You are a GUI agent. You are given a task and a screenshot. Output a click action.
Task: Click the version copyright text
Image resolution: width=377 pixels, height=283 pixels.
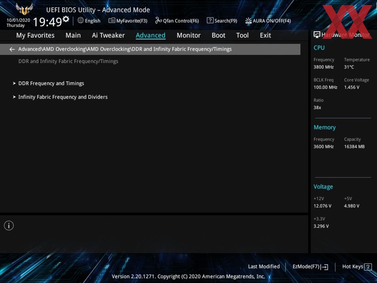coord(188,276)
